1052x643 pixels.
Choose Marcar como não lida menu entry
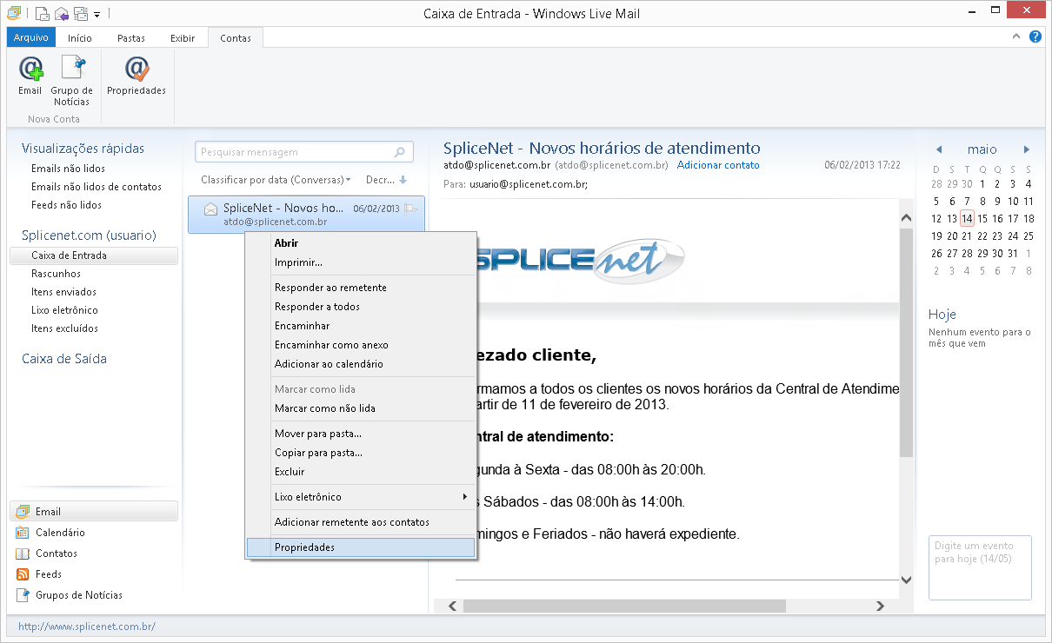tap(362, 408)
